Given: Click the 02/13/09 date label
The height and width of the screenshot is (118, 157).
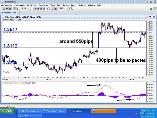Looking at the screenshot, I should 5,80.
